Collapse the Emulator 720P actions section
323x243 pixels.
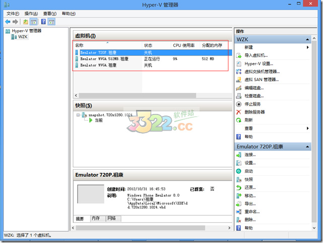coord(307,147)
